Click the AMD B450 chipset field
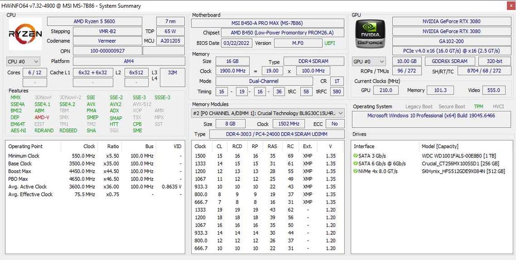Viewport: 516px width, 260px height. [282, 33]
